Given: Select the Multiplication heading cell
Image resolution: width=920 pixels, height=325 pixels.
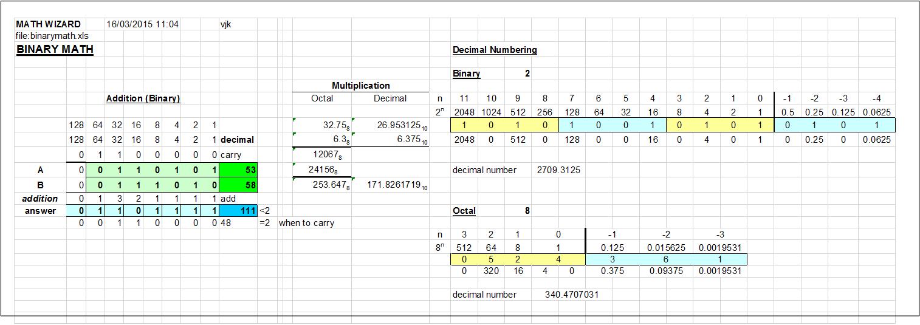Looking at the screenshot, I should [x=360, y=86].
